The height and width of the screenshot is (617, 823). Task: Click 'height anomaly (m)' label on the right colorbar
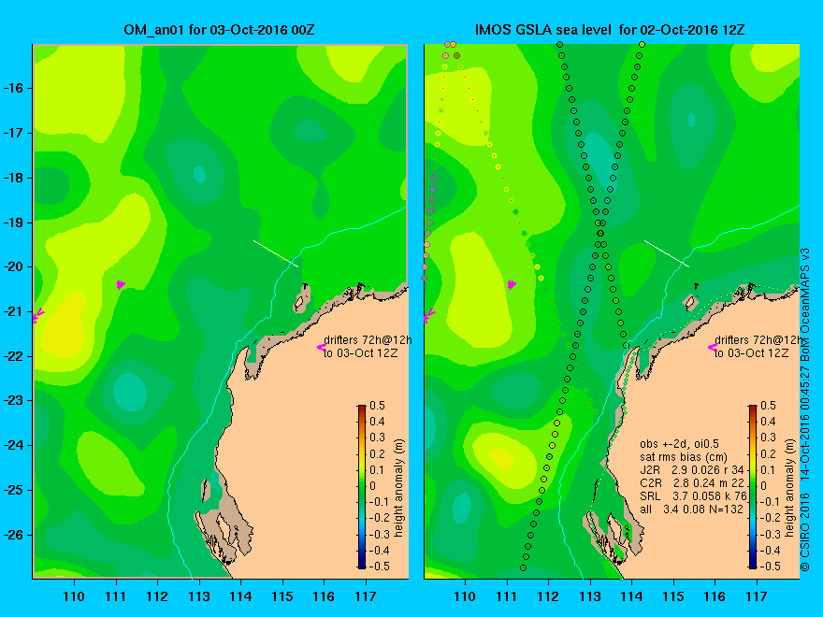pos(790,488)
